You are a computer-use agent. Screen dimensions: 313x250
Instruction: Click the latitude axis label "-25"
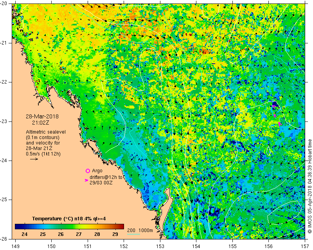point(4,200)
